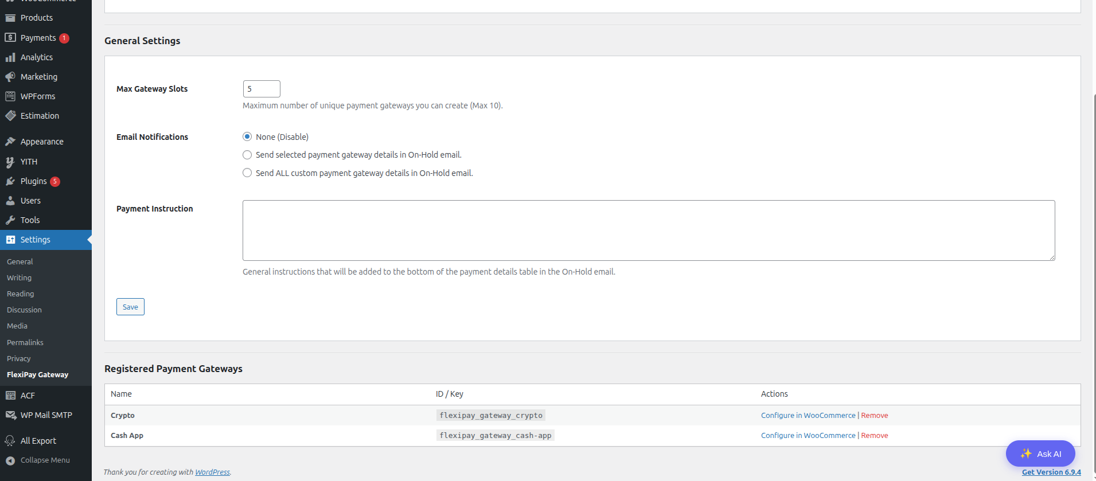Click the Collapse Menu arrow icon

pyautogui.click(x=10, y=460)
